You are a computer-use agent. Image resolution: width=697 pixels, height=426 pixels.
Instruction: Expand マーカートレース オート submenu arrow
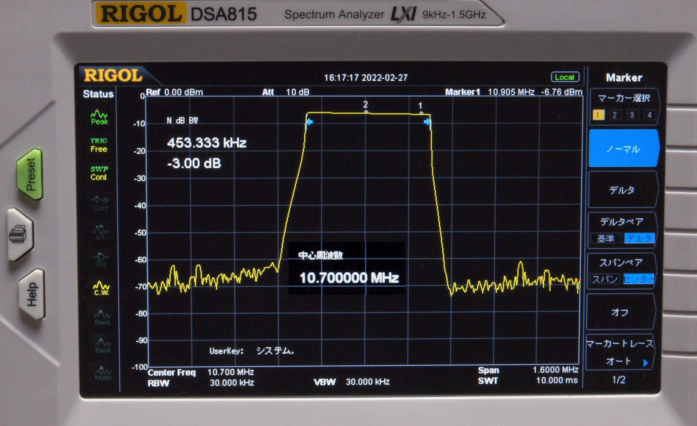pyautogui.click(x=646, y=363)
